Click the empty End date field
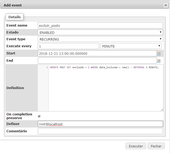Screen dimensions: 170x153 [97, 61]
